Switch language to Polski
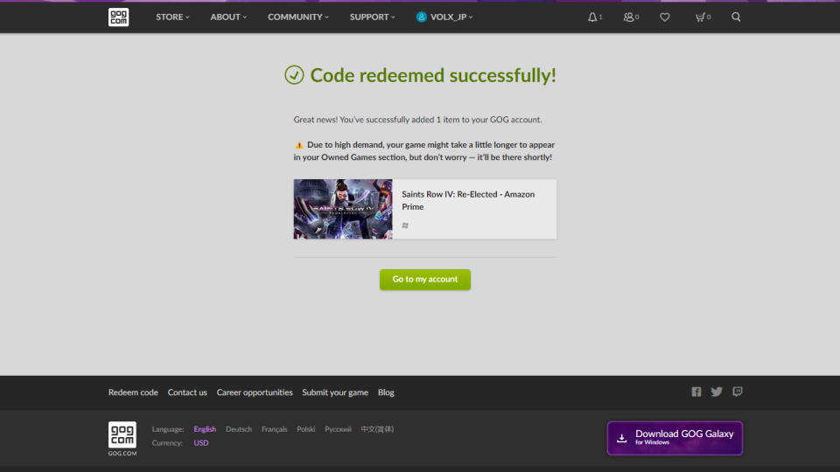Viewport: 840px width, 472px height. tap(306, 429)
